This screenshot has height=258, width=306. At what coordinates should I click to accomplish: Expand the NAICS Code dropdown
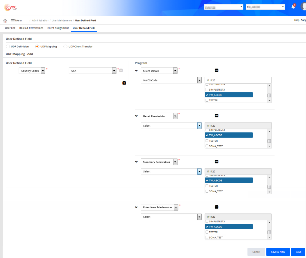(x=199, y=80)
